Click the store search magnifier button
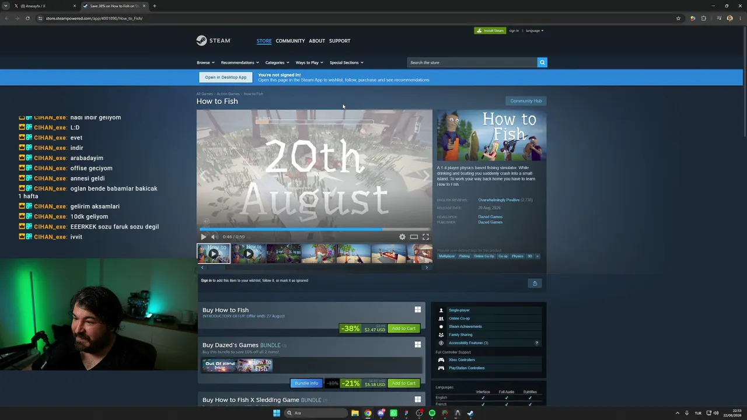 [x=542, y=62]
